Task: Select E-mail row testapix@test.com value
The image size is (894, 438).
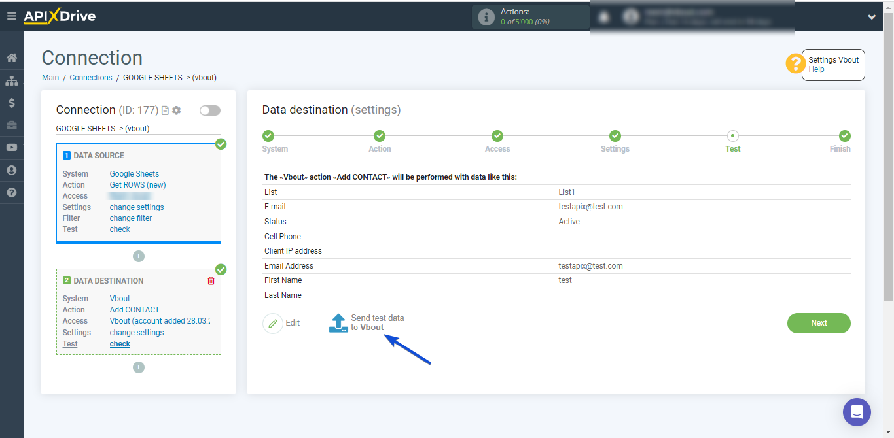Action: click(590, 207)
